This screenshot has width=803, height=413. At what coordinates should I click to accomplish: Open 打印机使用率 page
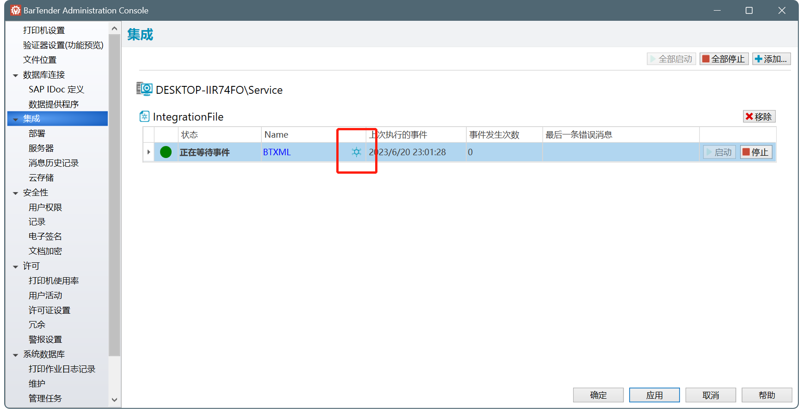(54, 280)
